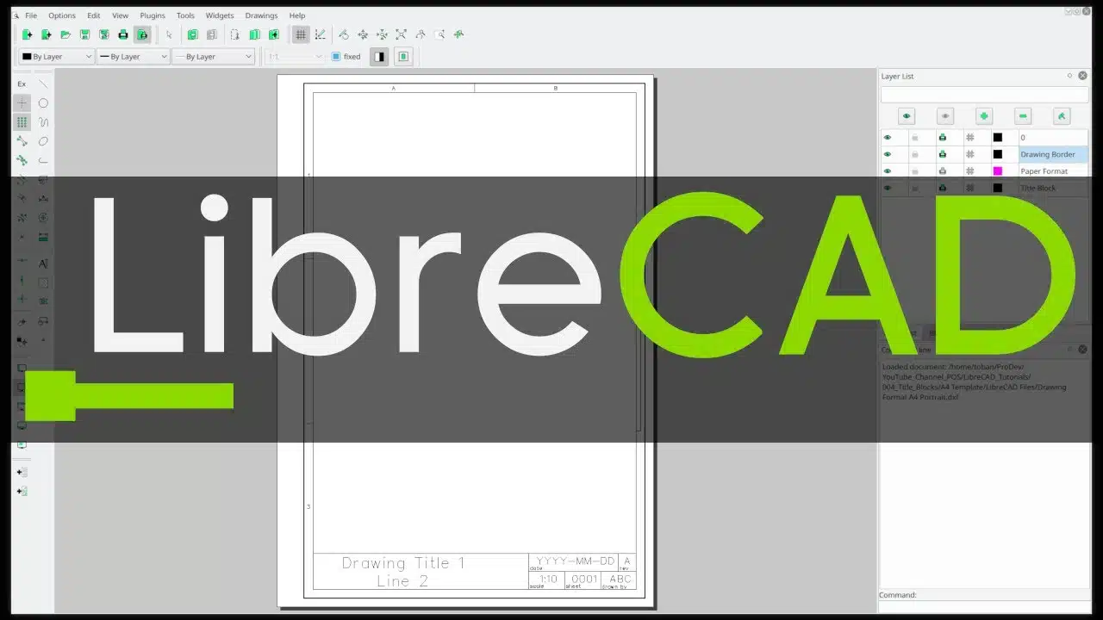The width and height of the screenshot is (1103, 620).
Task: Toggle the snap-to-grid icon in the toolbar
Action: tap(300, 34)
